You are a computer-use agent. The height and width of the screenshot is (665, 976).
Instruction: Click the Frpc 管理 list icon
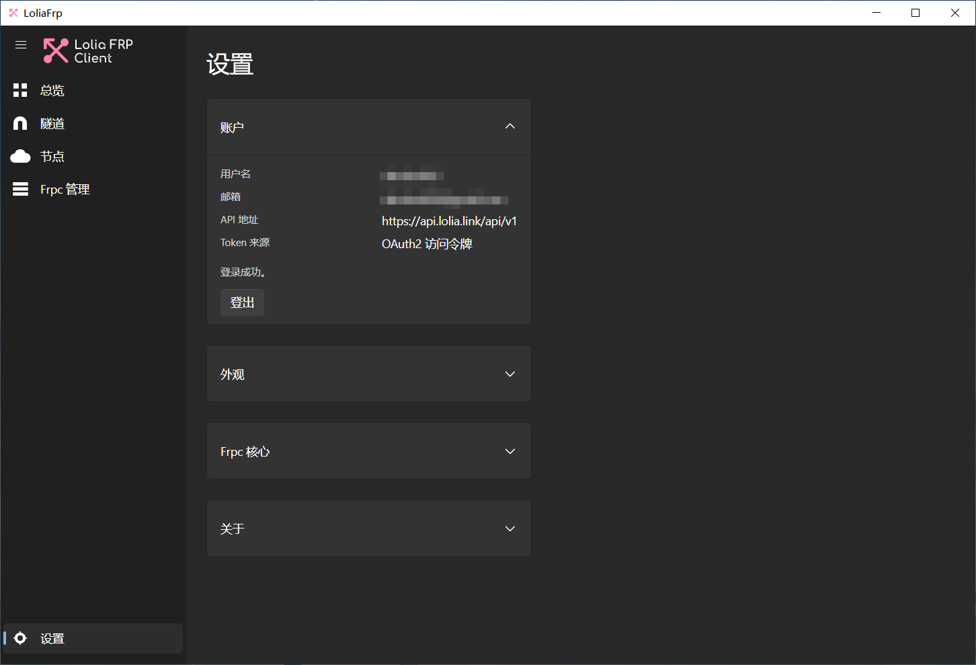pos(20,189)
